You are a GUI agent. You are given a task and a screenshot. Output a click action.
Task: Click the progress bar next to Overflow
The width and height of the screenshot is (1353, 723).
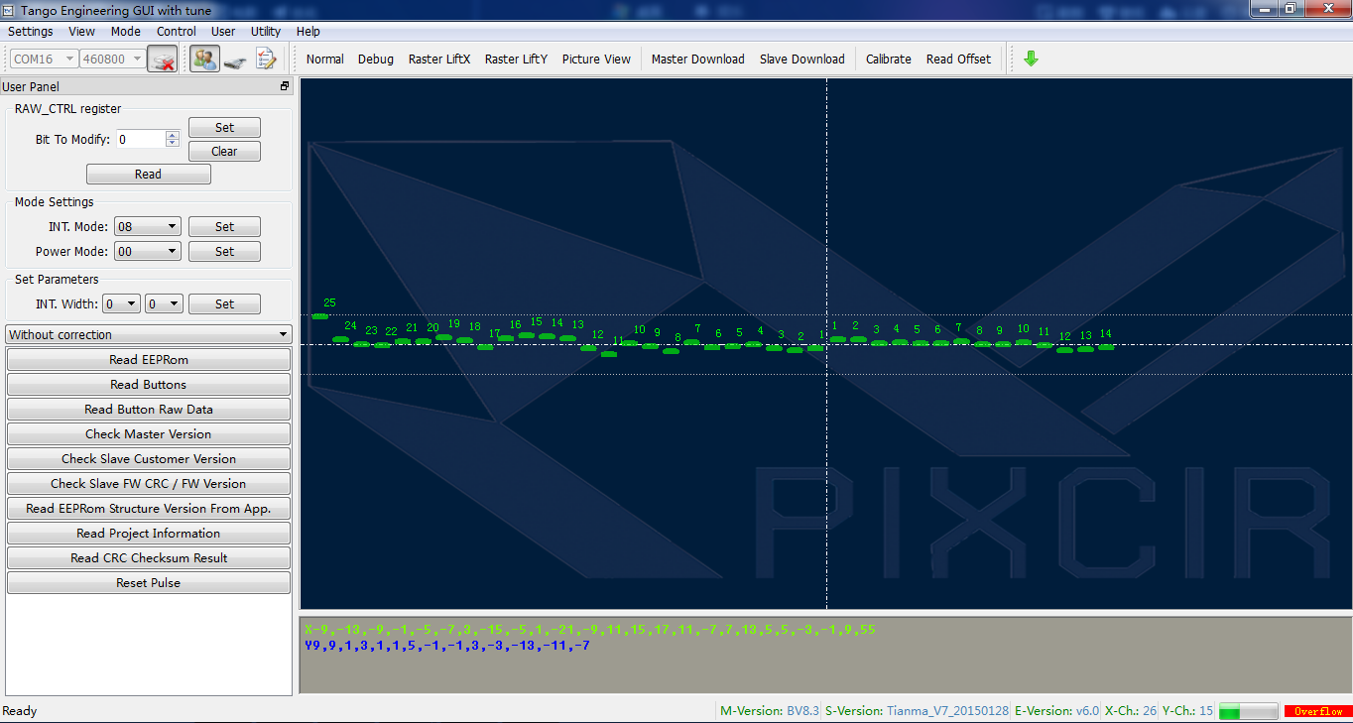click(x=1248, y=710)
